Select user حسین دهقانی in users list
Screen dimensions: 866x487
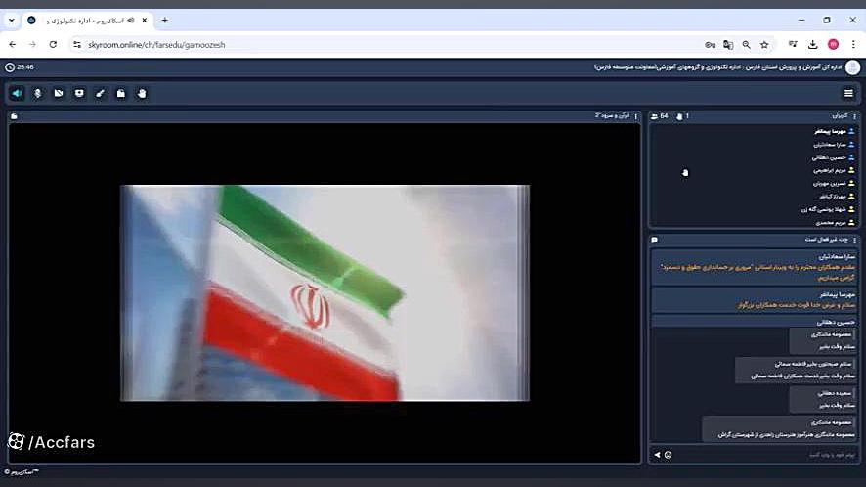click(x=830, y=157)
